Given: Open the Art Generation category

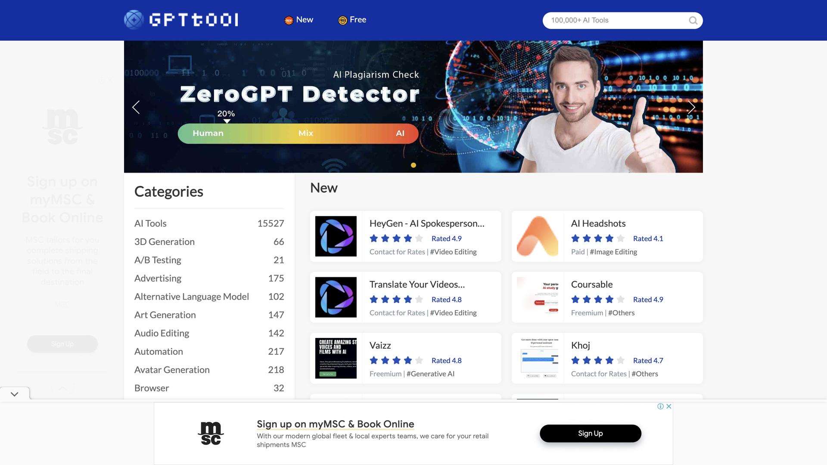Looking at the screenshot, I should click(x=165, y=315).
